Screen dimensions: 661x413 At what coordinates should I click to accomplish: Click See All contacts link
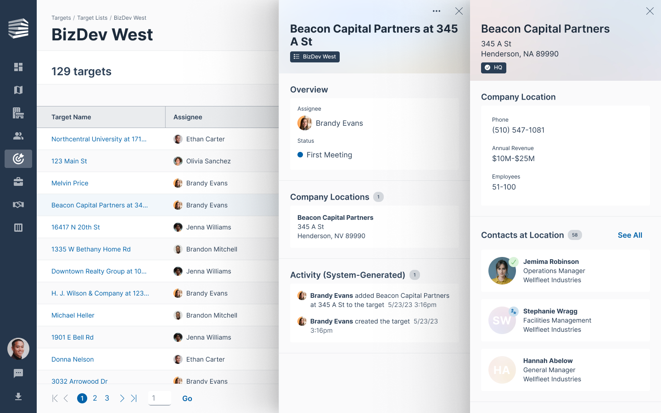click(630, 235)
